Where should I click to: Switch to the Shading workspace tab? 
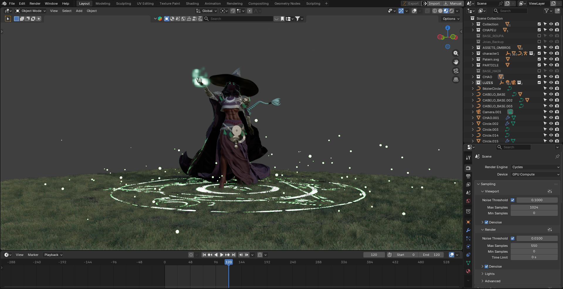[192, 4]
